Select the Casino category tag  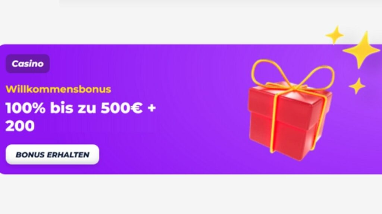[x=28, y=64]
